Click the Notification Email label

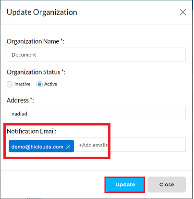[32, 131]
